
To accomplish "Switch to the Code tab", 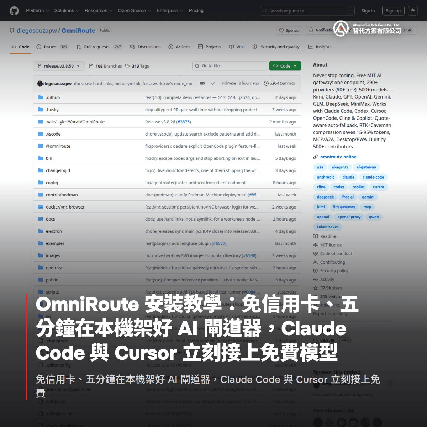I will click(x=21, y=47).
